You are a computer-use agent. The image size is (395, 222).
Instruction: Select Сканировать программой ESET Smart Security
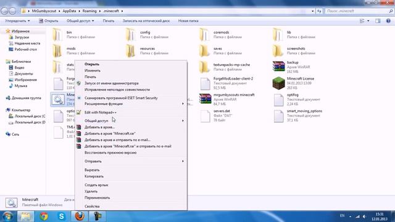point(121,98)
